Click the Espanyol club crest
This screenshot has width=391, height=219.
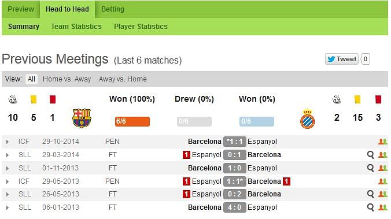[308, 119]
